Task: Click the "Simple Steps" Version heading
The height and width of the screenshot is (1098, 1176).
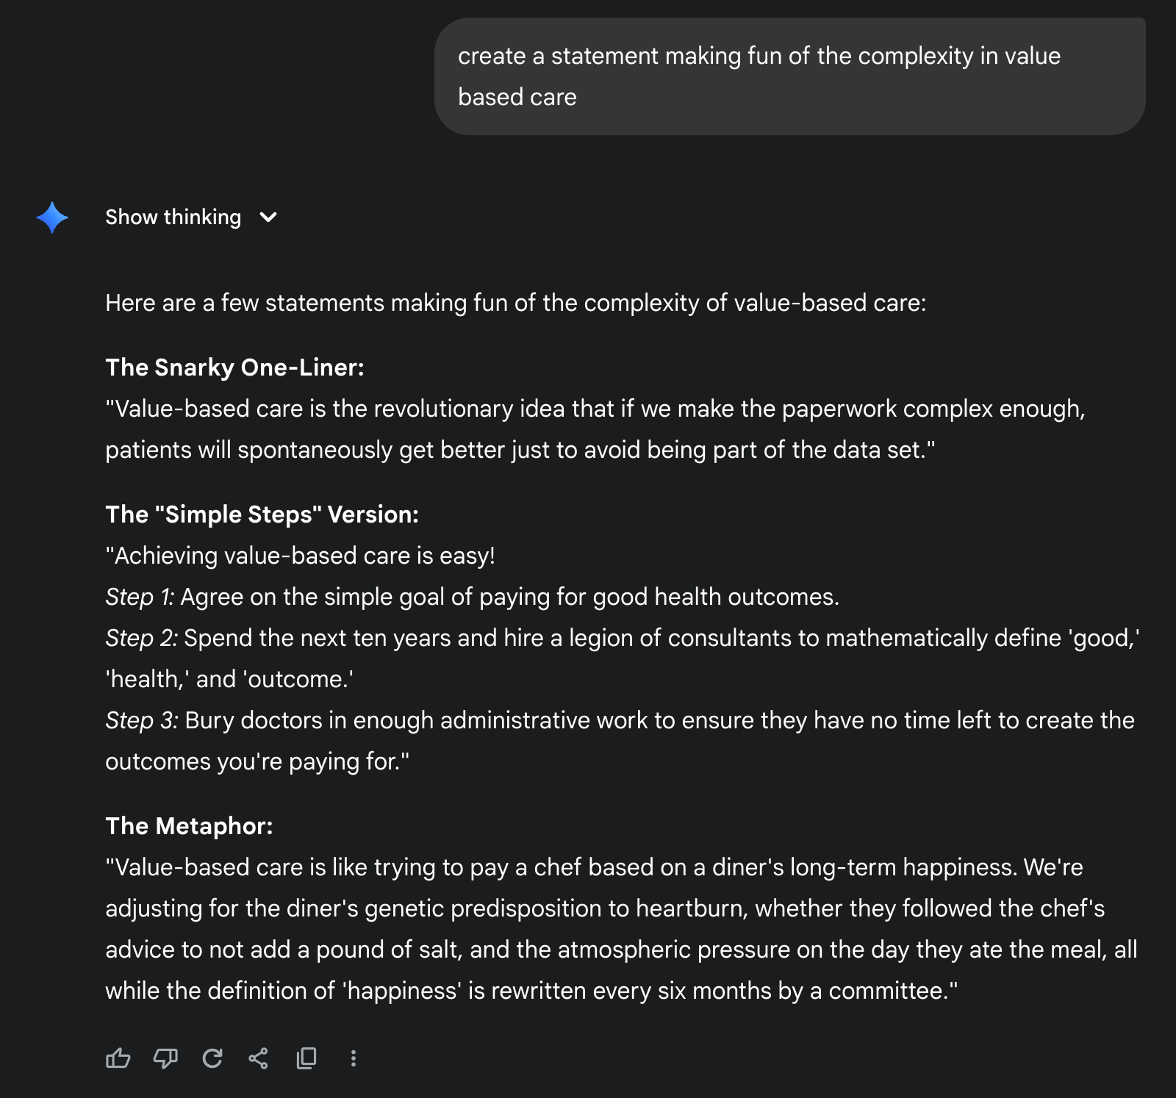Action: click(262, 514)
